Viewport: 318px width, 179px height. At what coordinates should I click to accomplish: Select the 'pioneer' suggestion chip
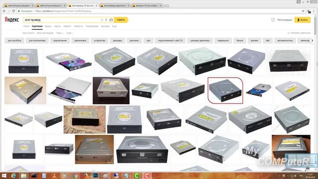click(x=254, y=41)
